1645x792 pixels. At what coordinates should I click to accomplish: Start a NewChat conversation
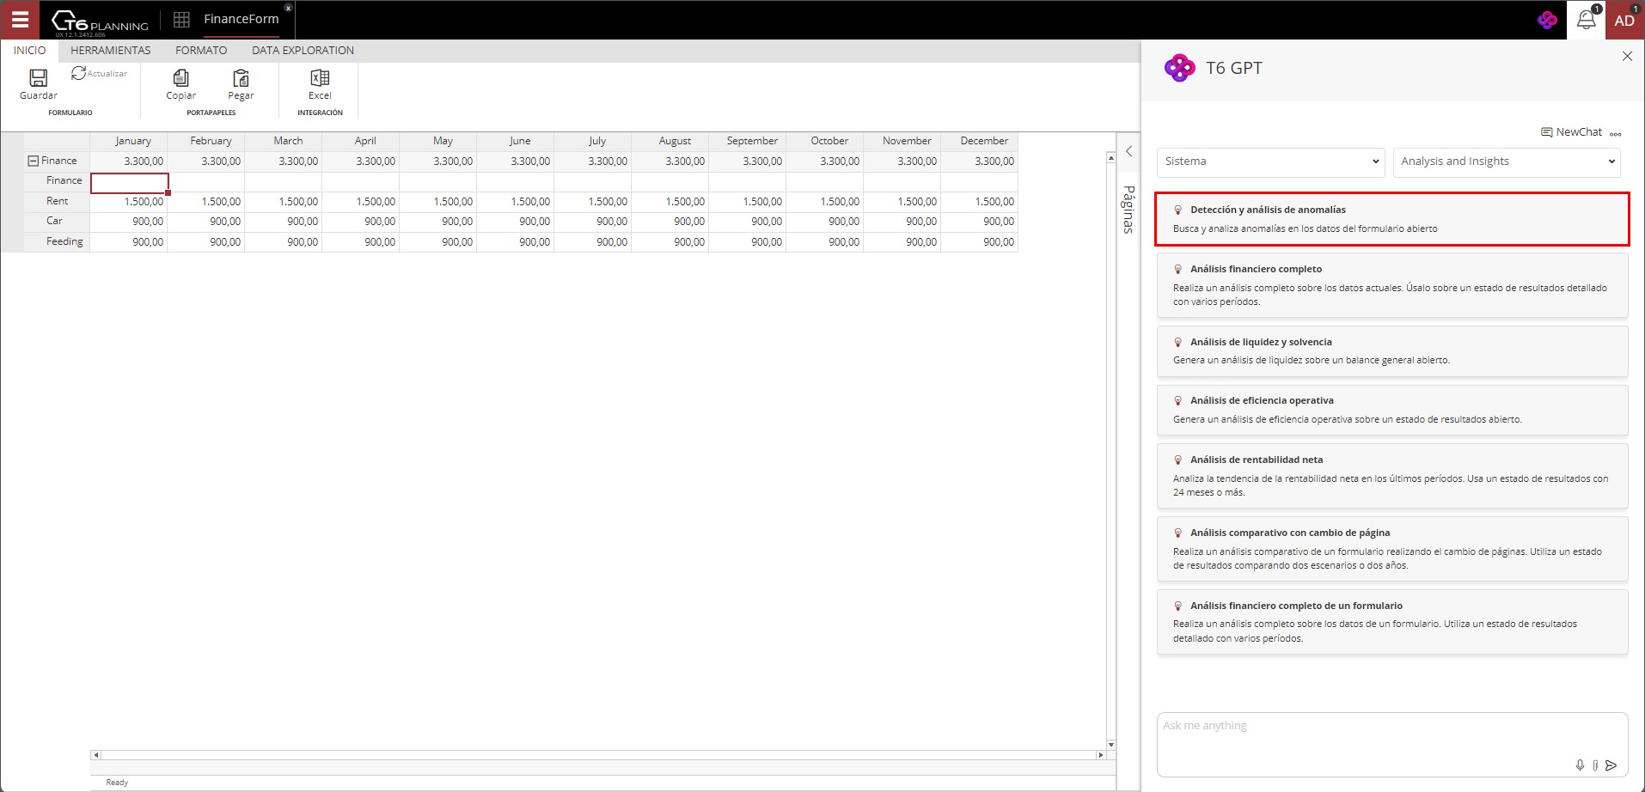1571,132
